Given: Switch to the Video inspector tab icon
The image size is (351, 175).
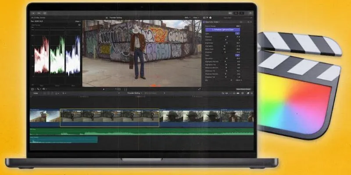Looking at the screenshot, I should (204, 17).
